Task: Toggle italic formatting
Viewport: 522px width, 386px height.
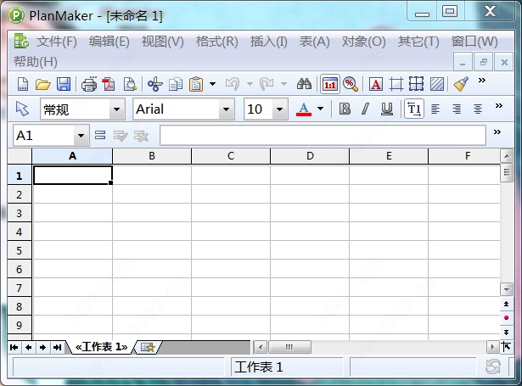Action: [x=365, y=109]
